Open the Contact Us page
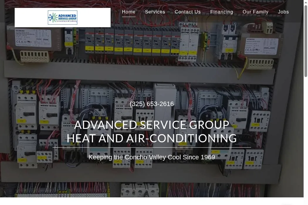The width and height of the screenshot is (308, 205). coord(188,12)
